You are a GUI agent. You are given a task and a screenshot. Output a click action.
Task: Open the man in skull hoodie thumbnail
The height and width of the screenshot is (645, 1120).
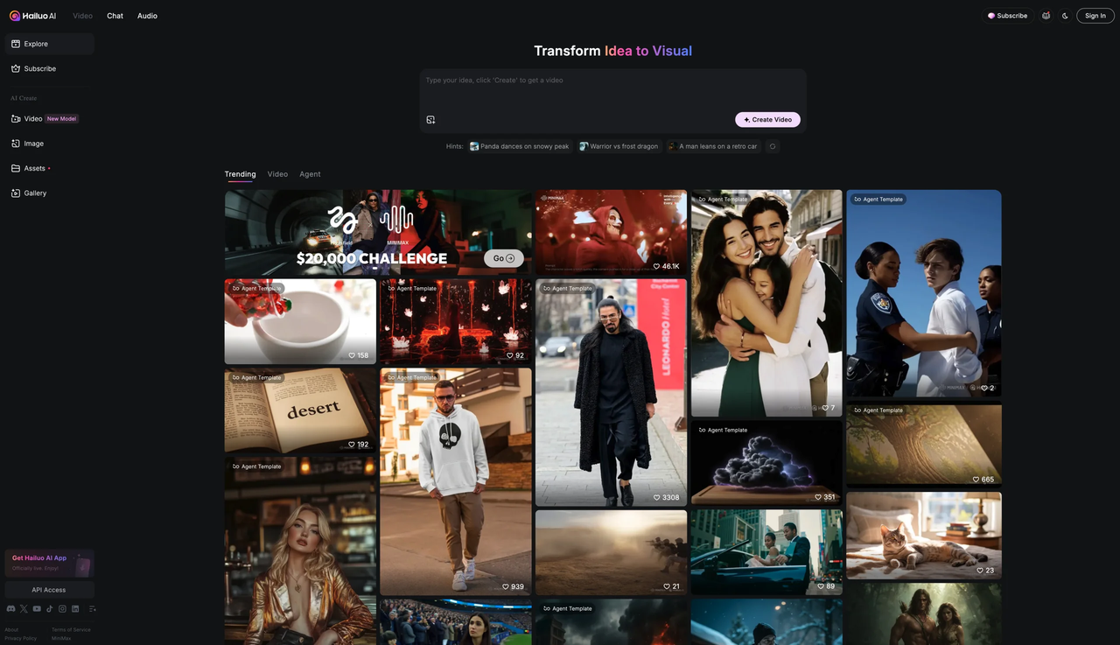coord(455,481)
